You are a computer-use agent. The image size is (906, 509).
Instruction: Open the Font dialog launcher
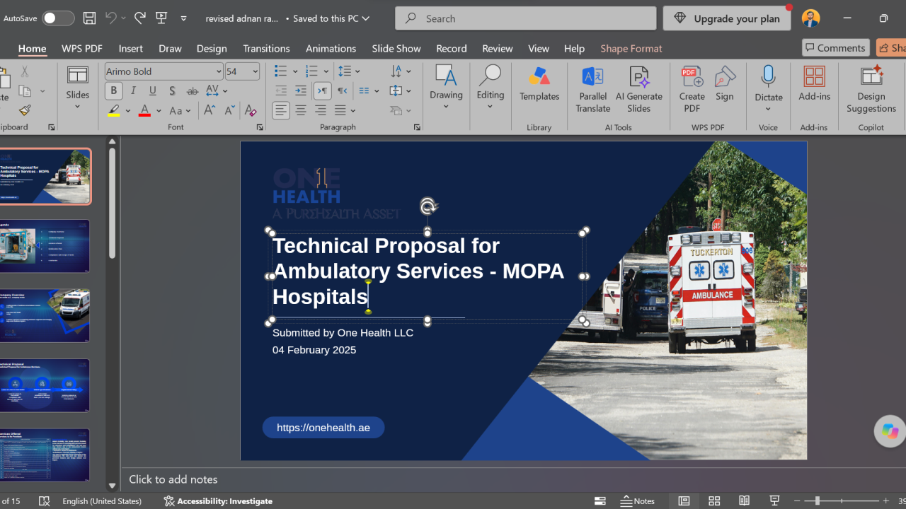(260, 127)
